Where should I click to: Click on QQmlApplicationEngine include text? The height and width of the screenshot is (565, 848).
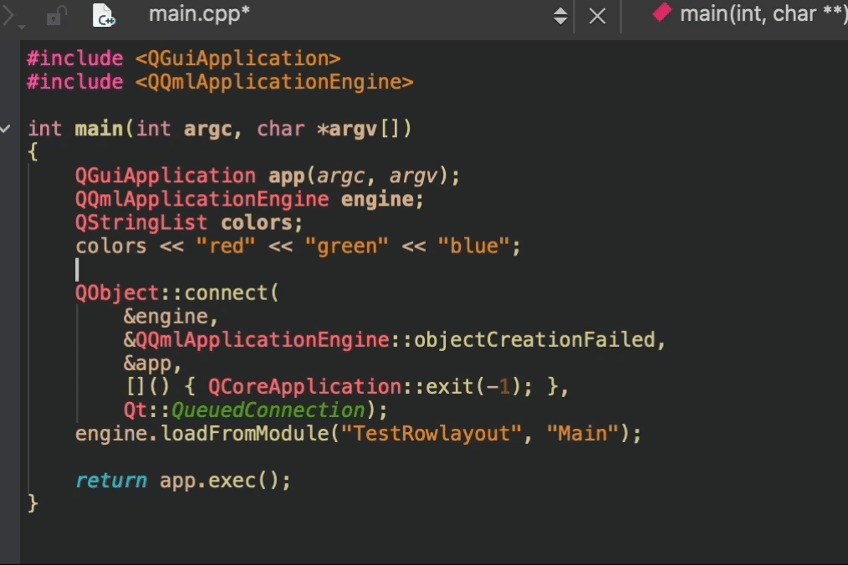coord(274,82)
